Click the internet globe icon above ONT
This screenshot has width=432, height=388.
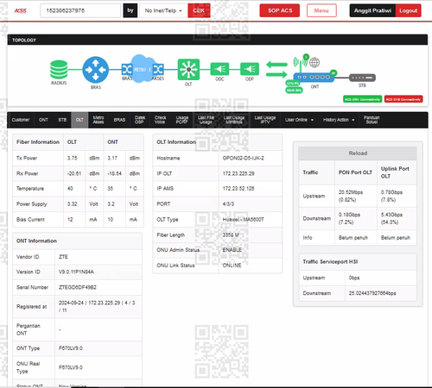tap(314, 62)
